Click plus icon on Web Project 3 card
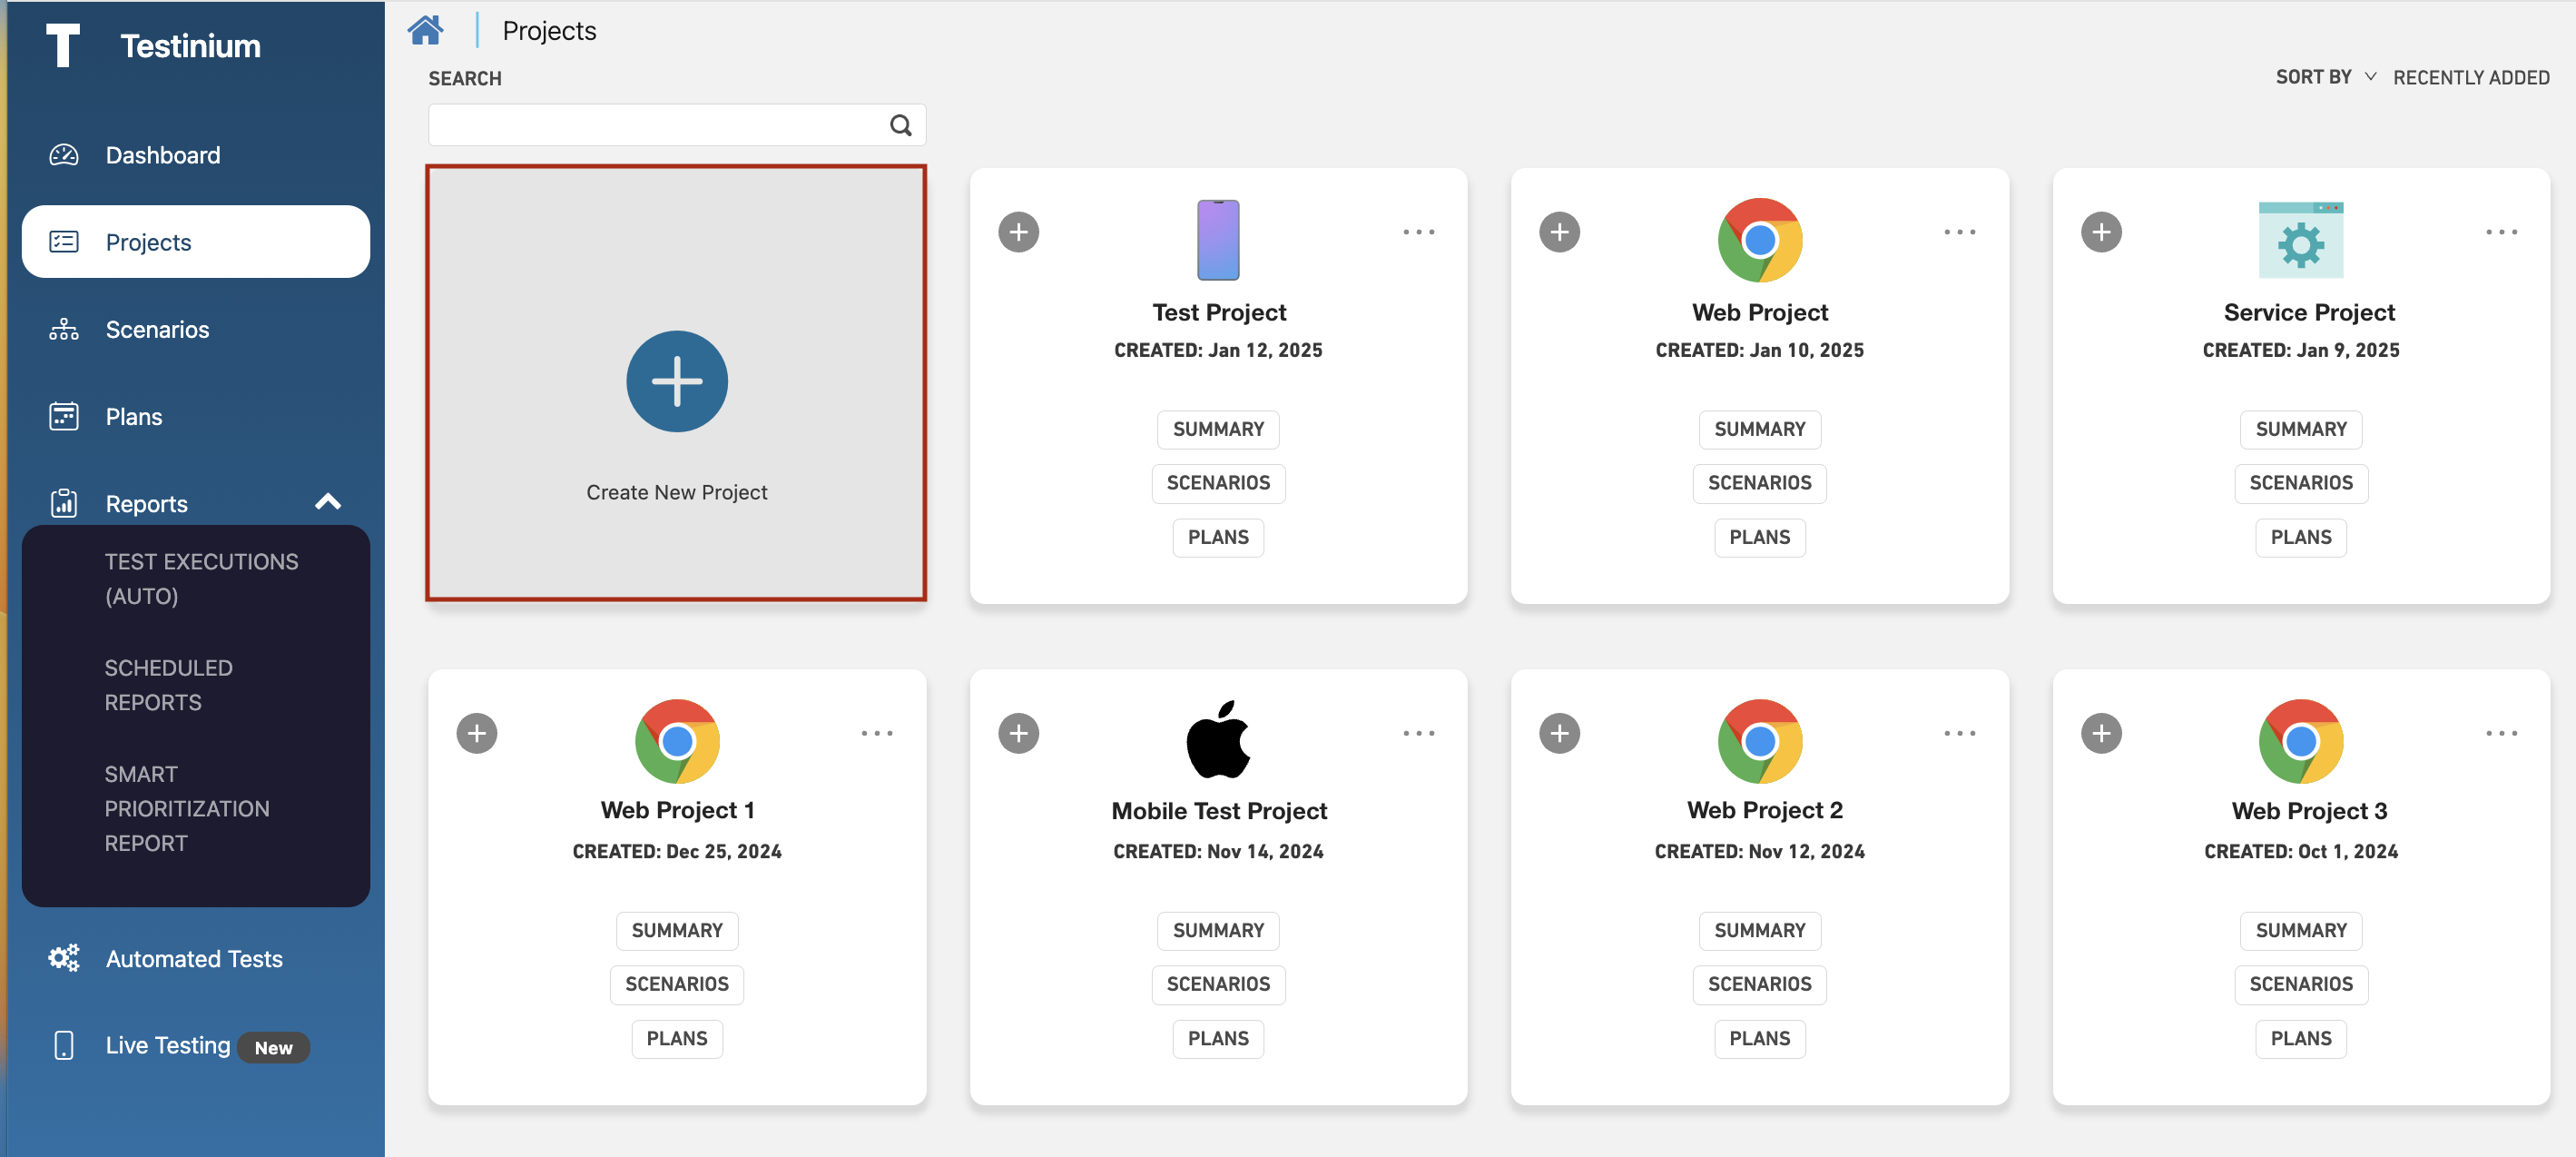This screenshot has height=1157, width=2576. click(x=2100, y=734)
